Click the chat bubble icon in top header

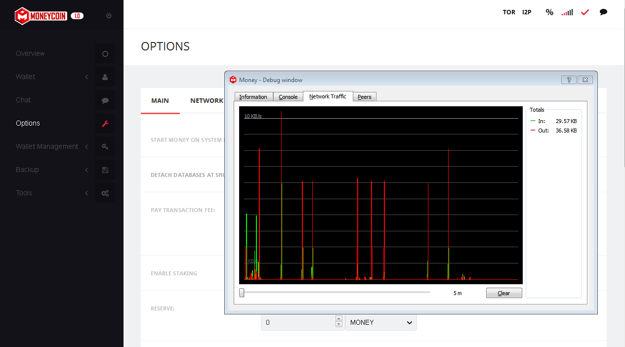603,12
